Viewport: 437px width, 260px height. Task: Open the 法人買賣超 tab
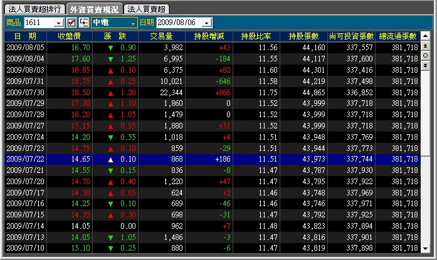pos(146,9)
